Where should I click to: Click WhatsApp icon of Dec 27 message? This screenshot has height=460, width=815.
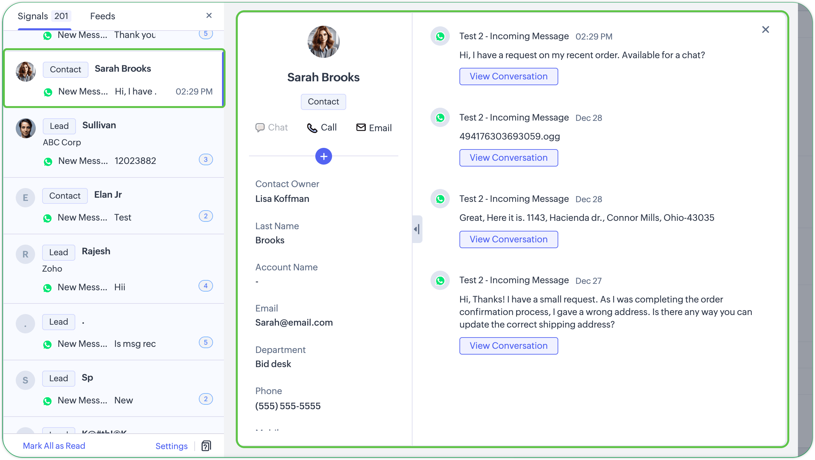point(440,281)
